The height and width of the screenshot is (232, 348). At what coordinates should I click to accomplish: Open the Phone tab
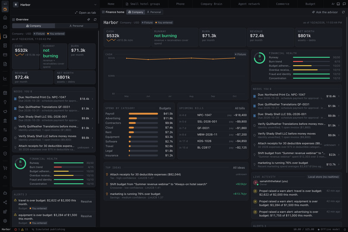click(180, 4)
